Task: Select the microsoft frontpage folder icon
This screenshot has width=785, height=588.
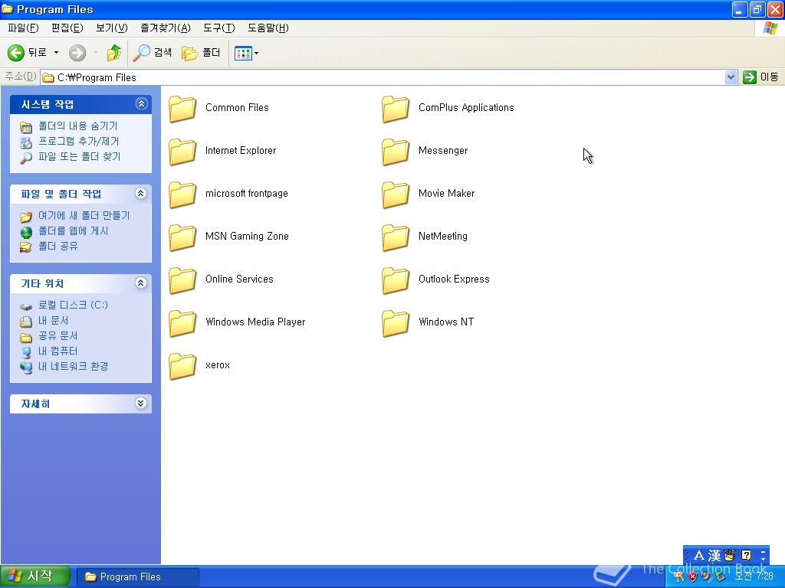Action: coord(182,194)
